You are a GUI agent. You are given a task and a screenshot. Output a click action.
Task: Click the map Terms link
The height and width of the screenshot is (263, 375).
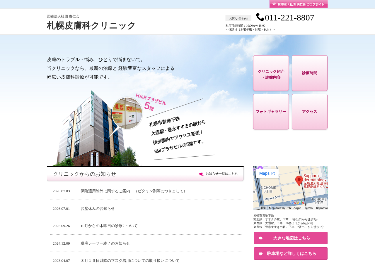point(308,208)
